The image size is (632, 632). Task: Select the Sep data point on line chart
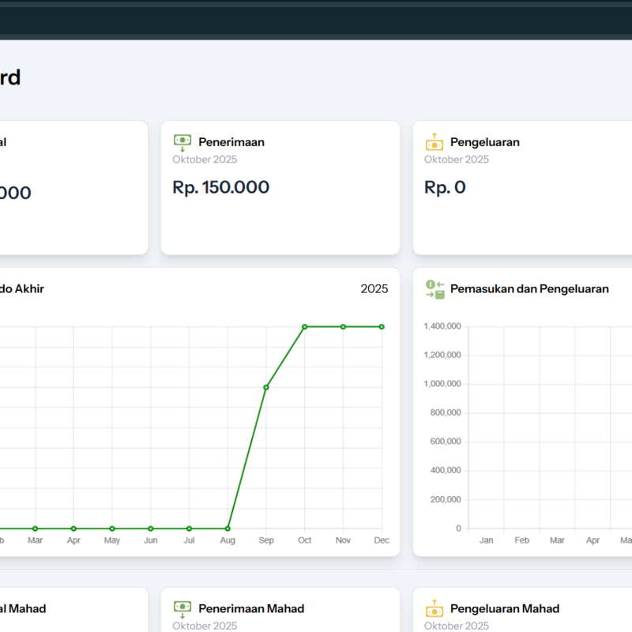[266, 387]
